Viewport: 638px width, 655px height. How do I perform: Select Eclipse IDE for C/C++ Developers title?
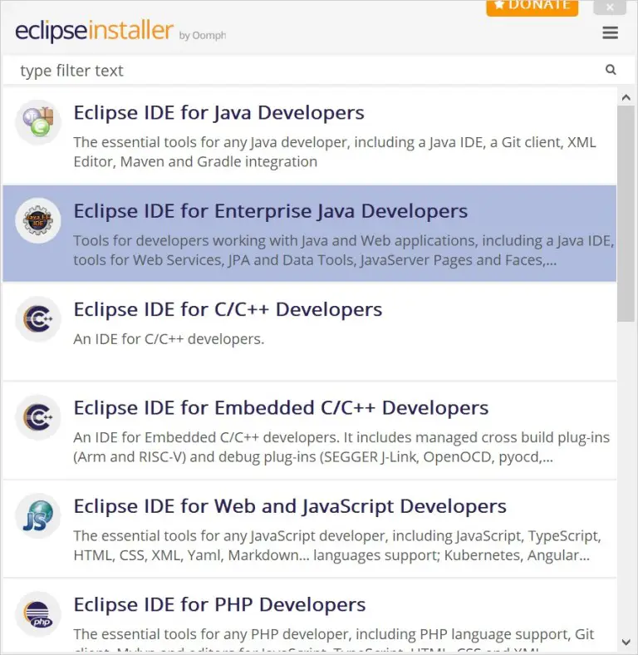[228, 310]
